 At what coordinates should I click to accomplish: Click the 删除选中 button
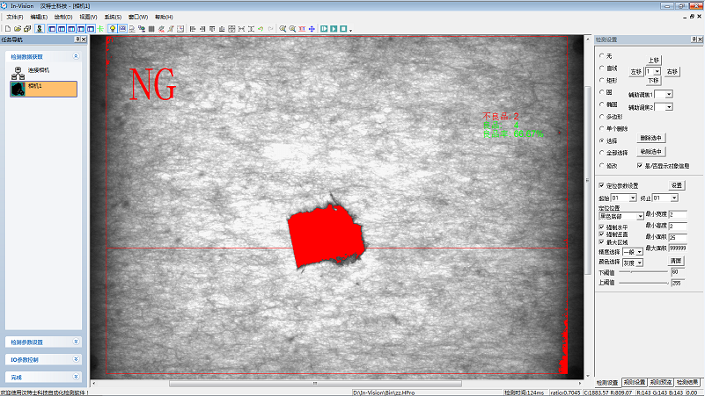pyautogui.click(x=651, y=139)
